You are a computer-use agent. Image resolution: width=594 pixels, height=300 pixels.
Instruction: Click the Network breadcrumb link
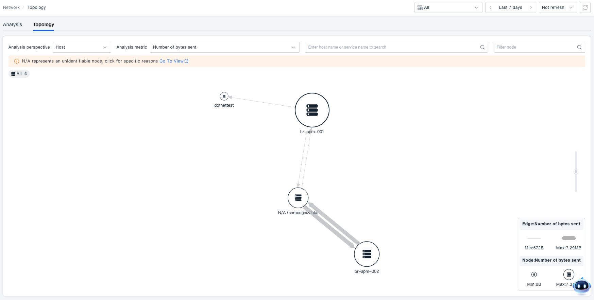click(x=11, y=7)
